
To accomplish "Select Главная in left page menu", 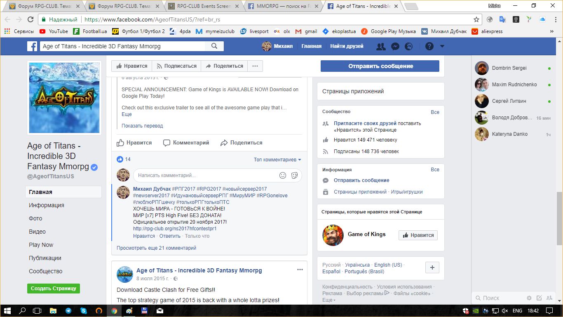I will [x=63, y=192].
